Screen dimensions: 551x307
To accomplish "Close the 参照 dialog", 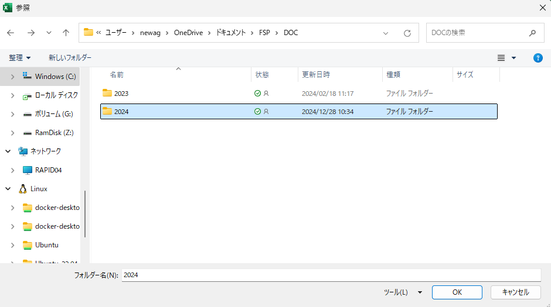I will pos(543,8).
